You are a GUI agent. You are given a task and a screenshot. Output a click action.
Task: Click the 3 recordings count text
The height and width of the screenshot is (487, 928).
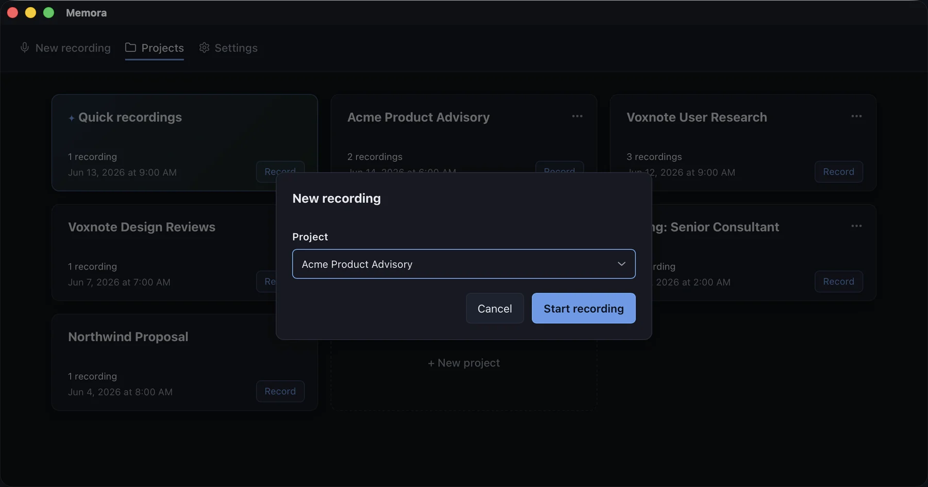[654, 157]
